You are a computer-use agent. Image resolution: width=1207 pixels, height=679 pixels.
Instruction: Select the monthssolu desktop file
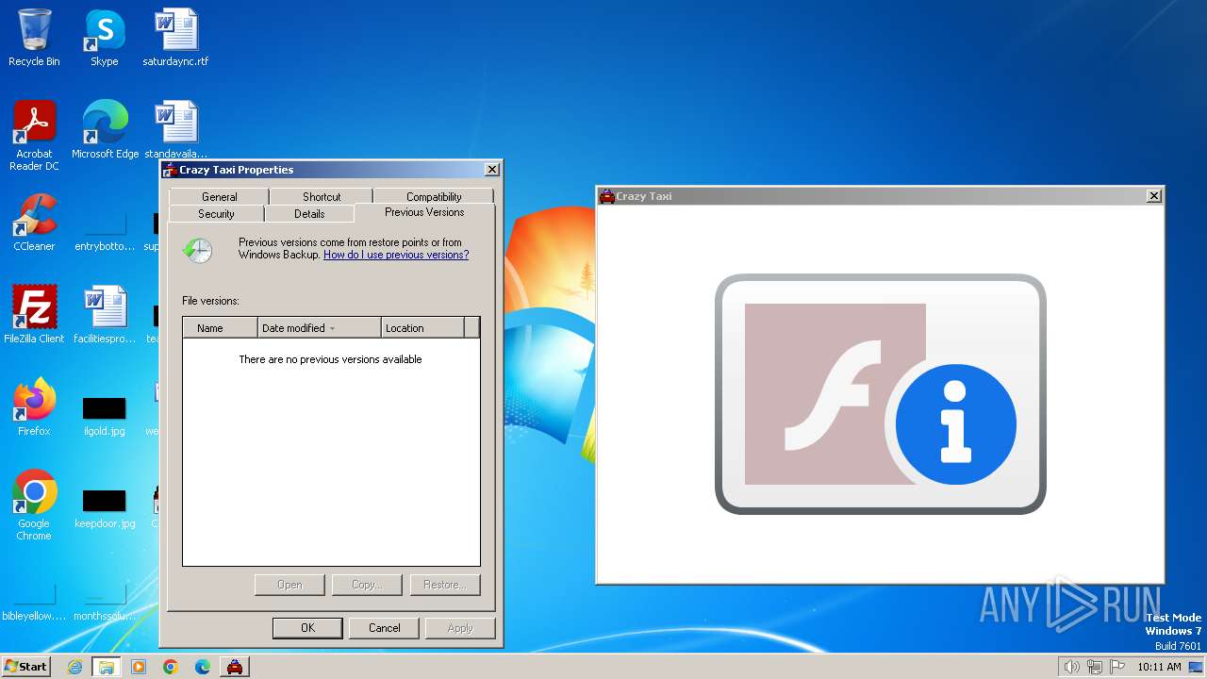(105, 600)
